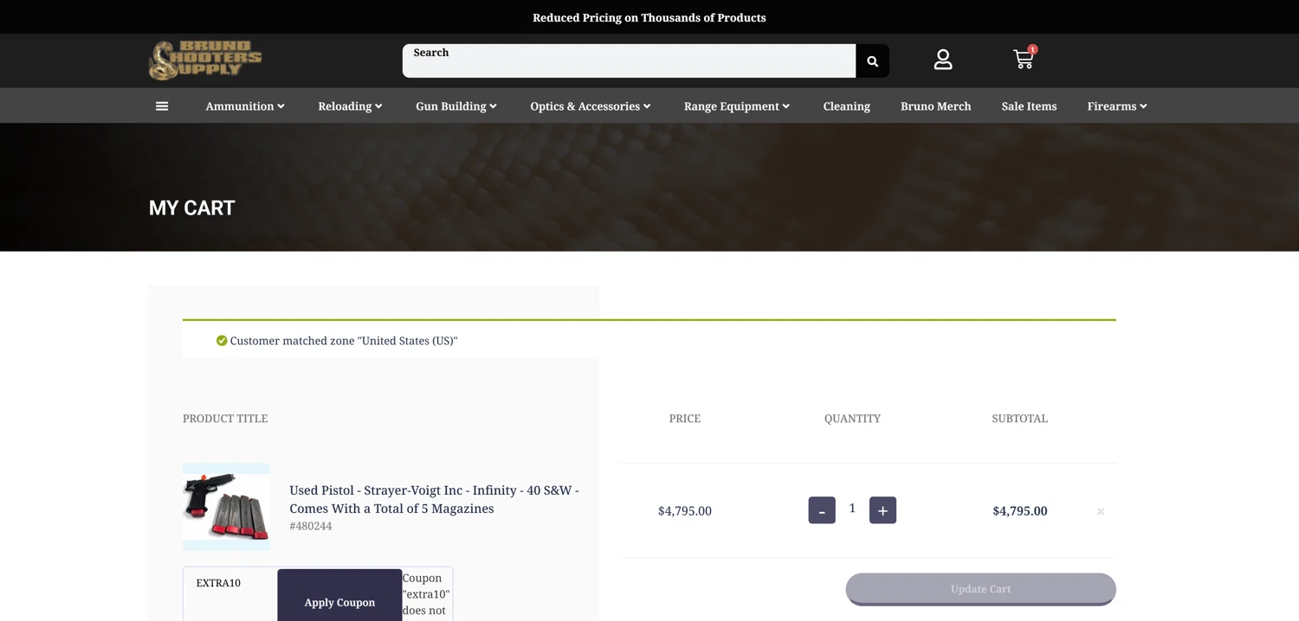Click the Customer matched zone notice text
Viewport: 1299px width, 621px height.
coord(344,341)
